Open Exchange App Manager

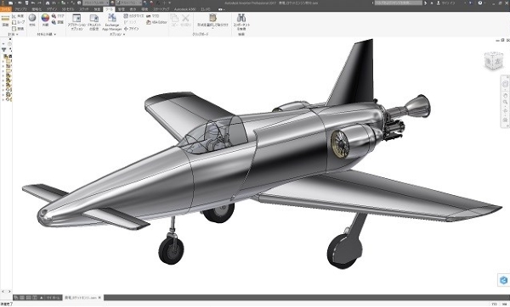(x=112, y=22)
